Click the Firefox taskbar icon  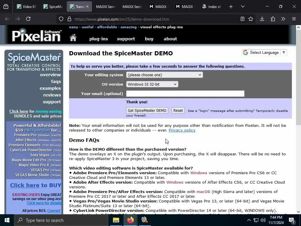130,220
